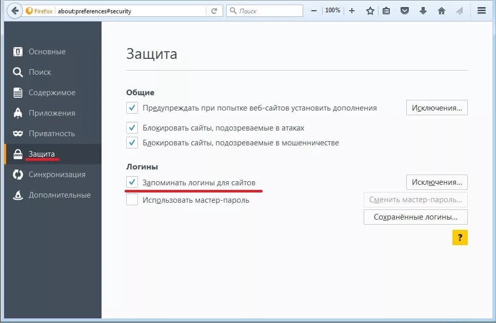Save the page to Pocket
The image size is (496, 323).
pyautogui.click(x=405, y=10)
